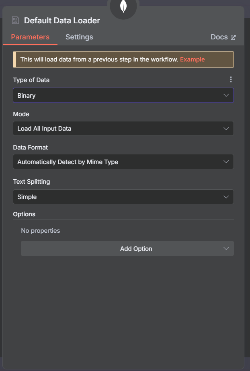250x371 pixels.
Task: Open the Docs link
Action: (x=223, y=37)
